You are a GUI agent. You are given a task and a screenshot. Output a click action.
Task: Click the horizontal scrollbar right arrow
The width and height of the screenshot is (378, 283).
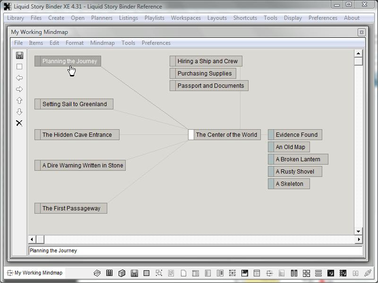pyautogui.click(x=358, y=240)
